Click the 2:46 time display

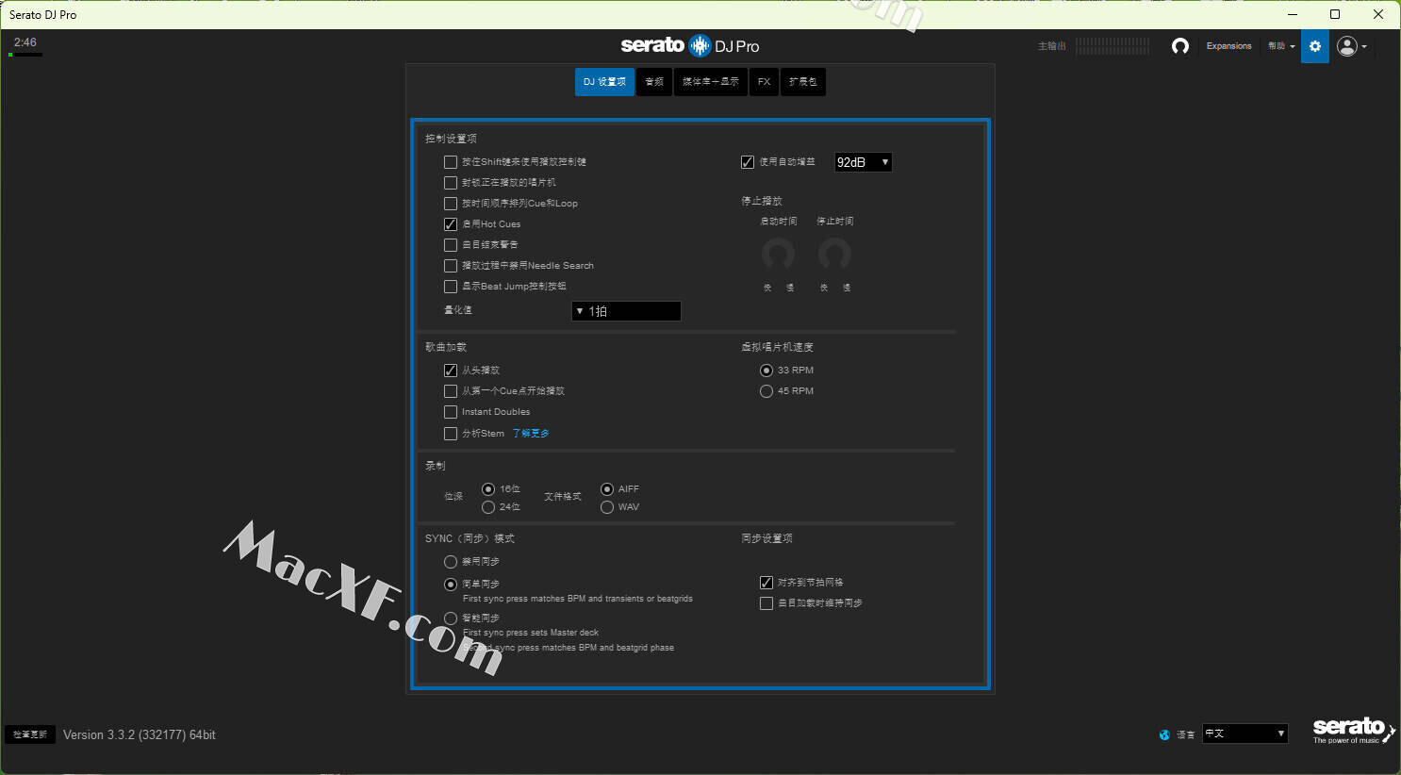25,42
